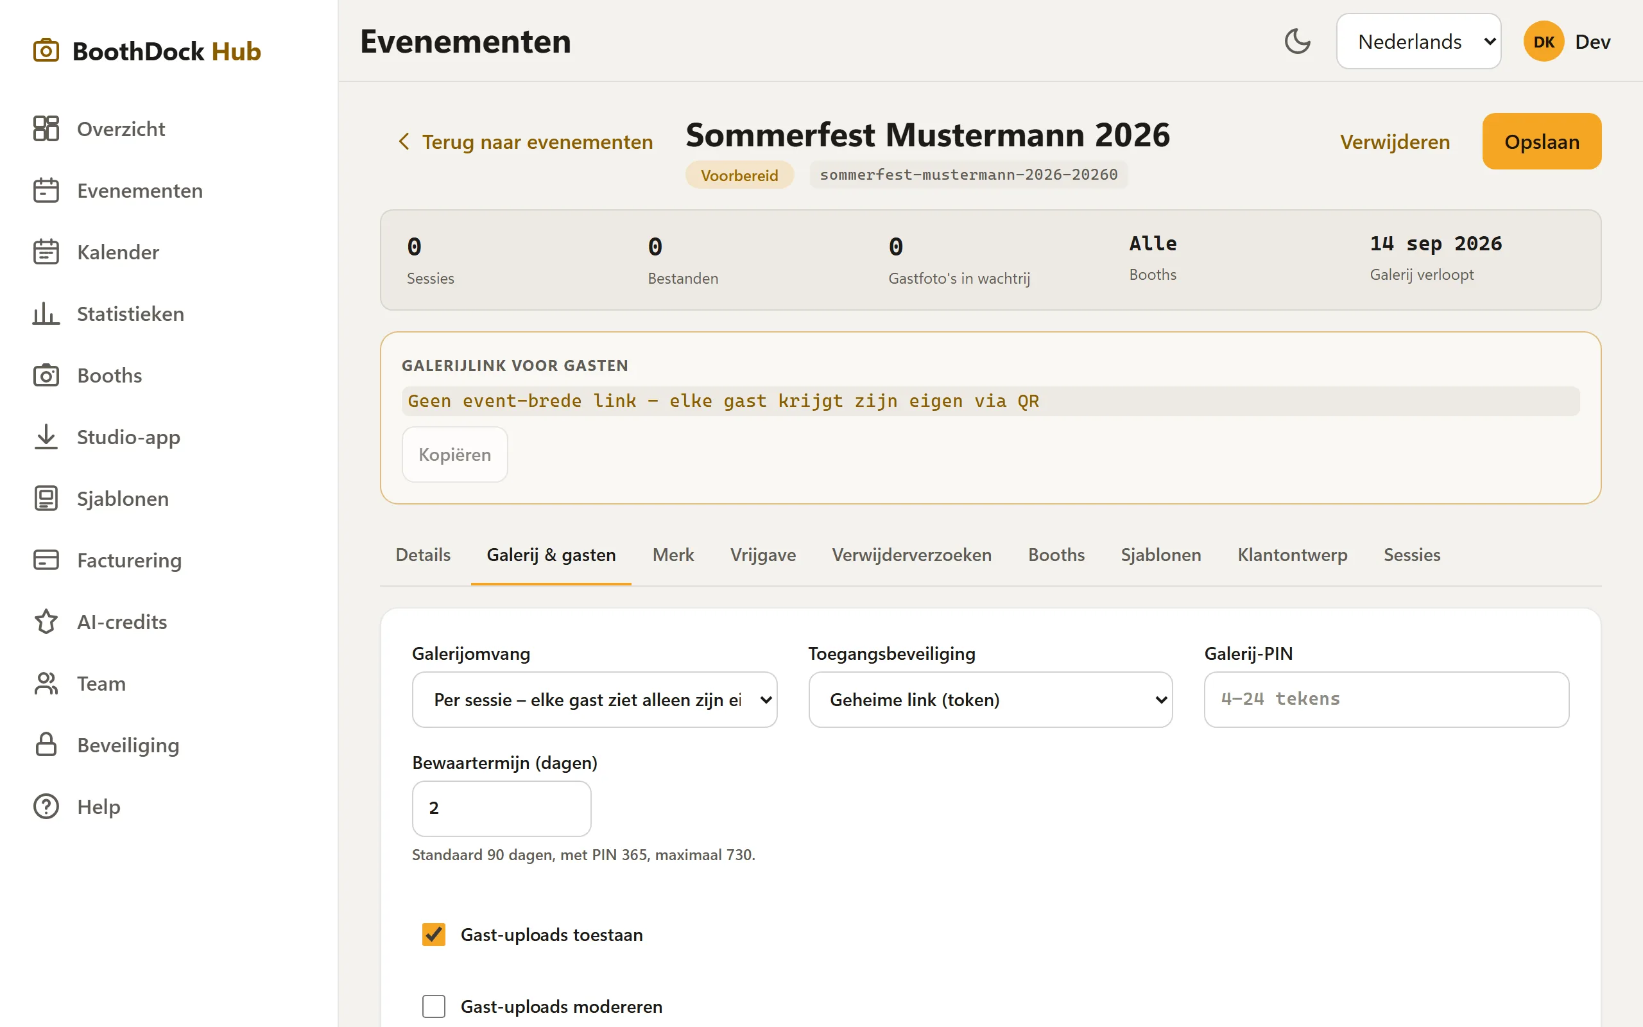This screenshot has width=1643, height=1027.
Task: Open Studio-app download icon
Action: 46,436
